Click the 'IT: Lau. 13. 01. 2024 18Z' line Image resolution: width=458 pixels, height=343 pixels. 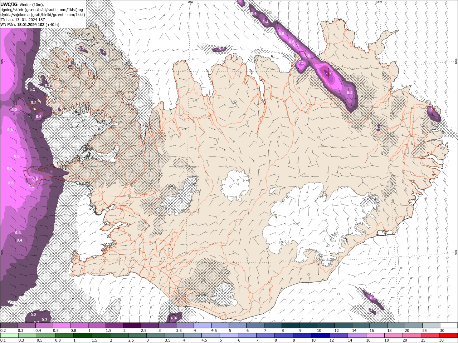(22, 20)
